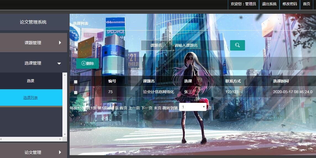Click the 2020-05-17 08:46:24.0 time cell
The height and width of the screenshot is (158, 316).
293,92
